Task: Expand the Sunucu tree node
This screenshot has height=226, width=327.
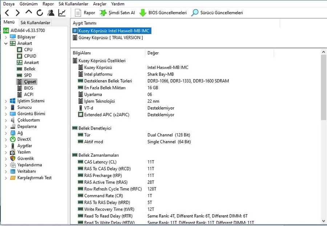Action: 6,108
